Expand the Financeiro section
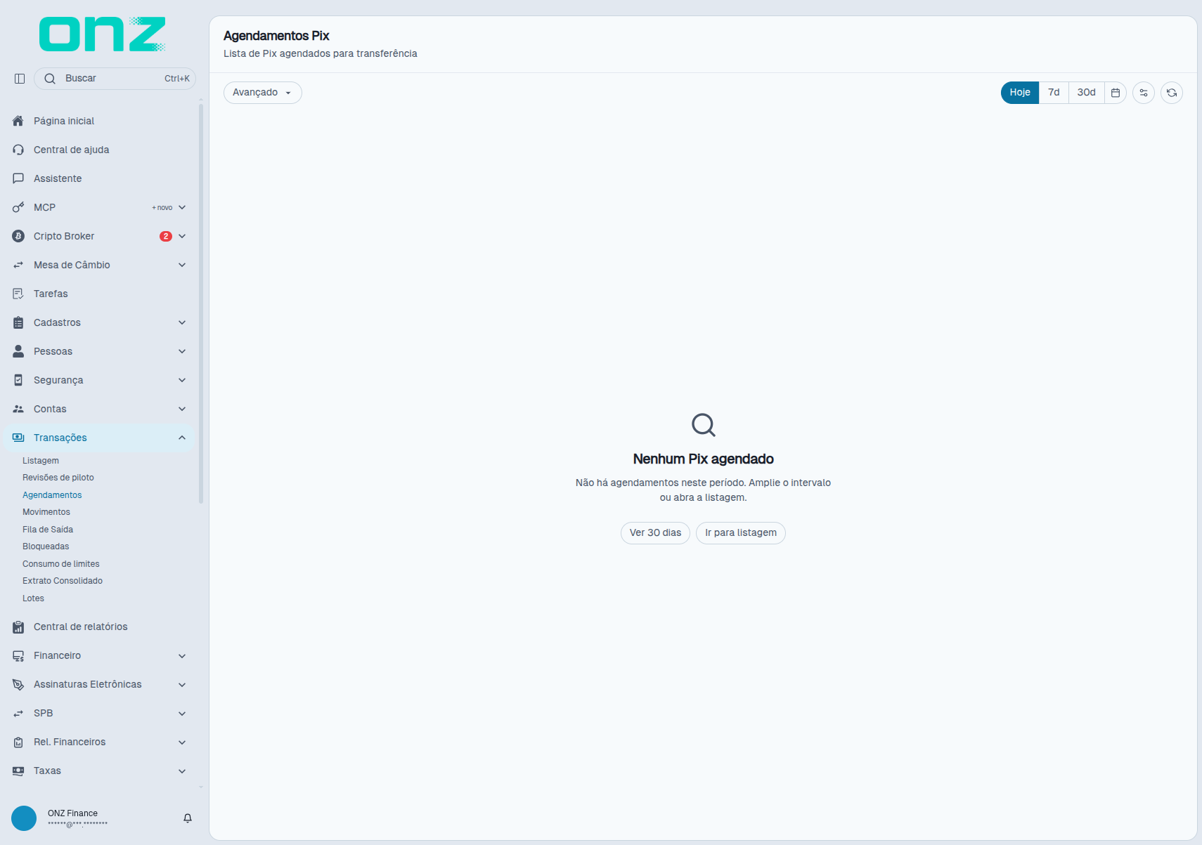Viewport: 1202px width, 845px height. coord(182,656)
